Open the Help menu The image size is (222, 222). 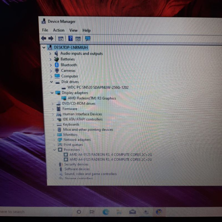(x=87, y=31)
